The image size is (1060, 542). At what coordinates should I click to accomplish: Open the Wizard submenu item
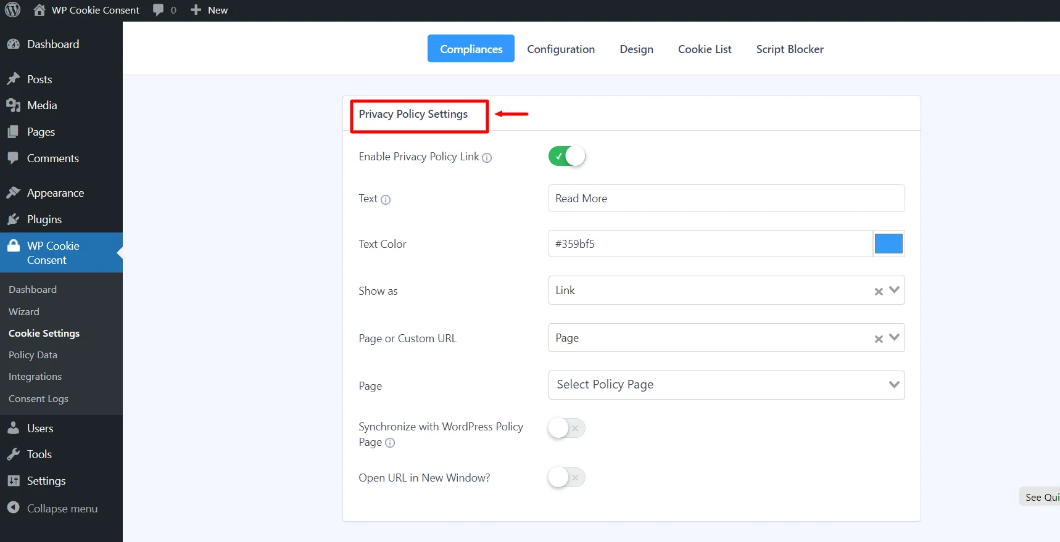click(x=24, y=311)
